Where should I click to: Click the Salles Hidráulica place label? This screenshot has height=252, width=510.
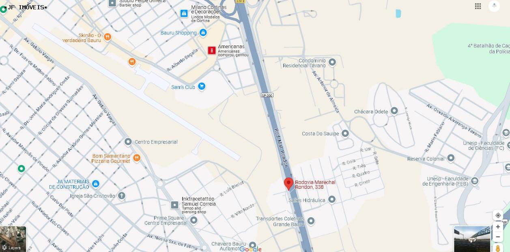coord(307,200)
